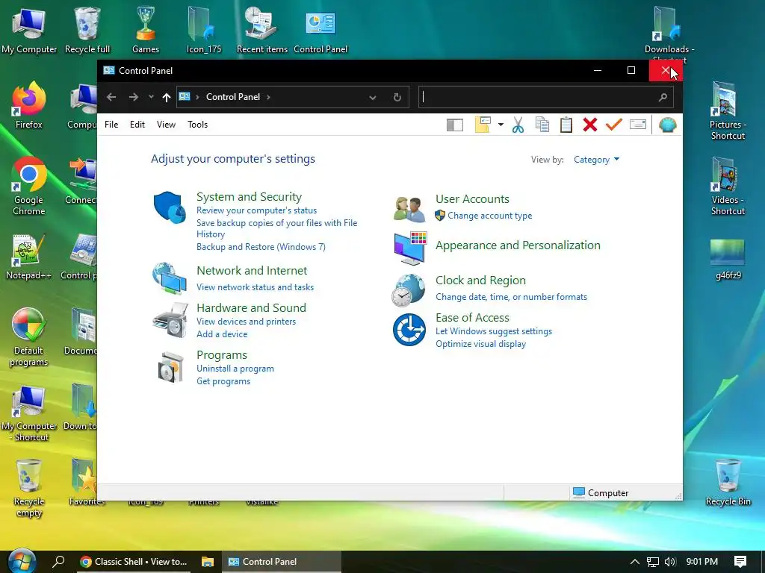Click Review your computer's status
Image resolution: width=765 pixels, height=573 pixels.
click(x=257, y=210)
